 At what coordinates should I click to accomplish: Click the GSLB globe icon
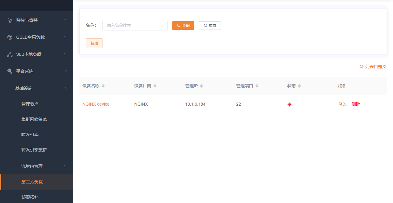[x=10, y=37]
